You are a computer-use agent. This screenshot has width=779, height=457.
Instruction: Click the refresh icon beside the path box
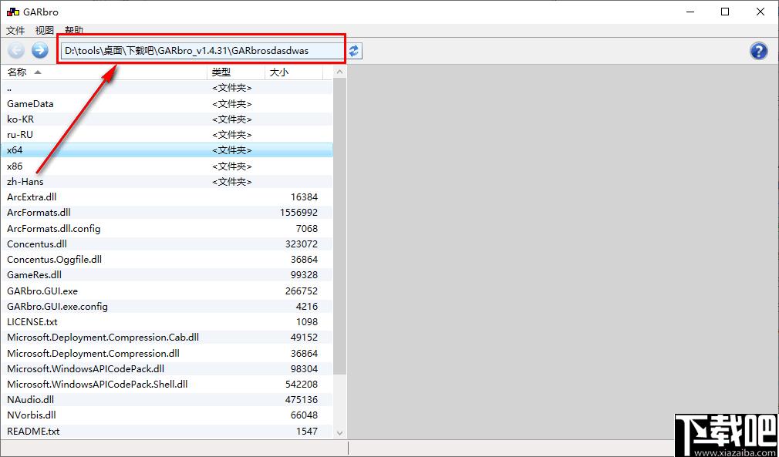354,51
